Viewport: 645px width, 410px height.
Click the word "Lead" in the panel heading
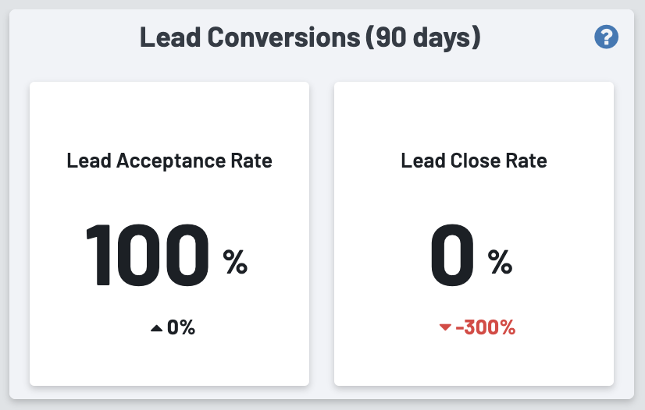click(166, 37)
